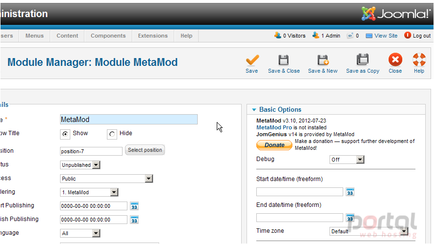
Task: Click the Save & Close disk icon
Action: pyautogui.click(x=284, y=60)
